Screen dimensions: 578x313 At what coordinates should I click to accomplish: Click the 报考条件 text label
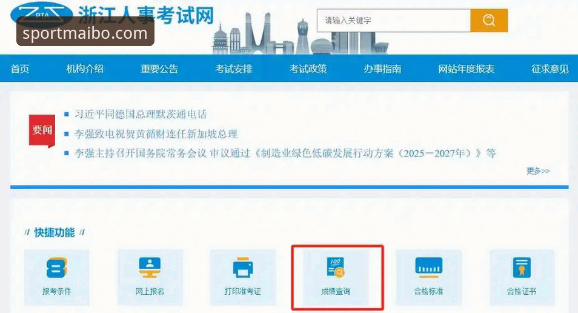(56, 291)
